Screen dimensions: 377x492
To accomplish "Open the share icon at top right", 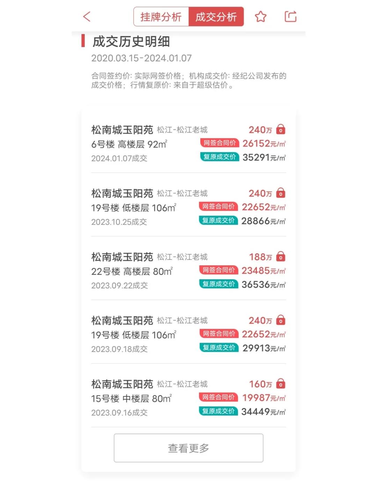I will [x=290, y=16].
